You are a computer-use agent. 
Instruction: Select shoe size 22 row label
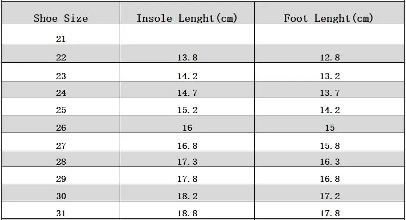click(x=61, y=58)
